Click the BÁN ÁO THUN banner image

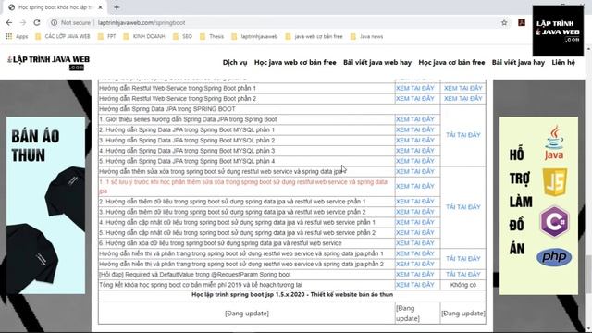(45, 205)
